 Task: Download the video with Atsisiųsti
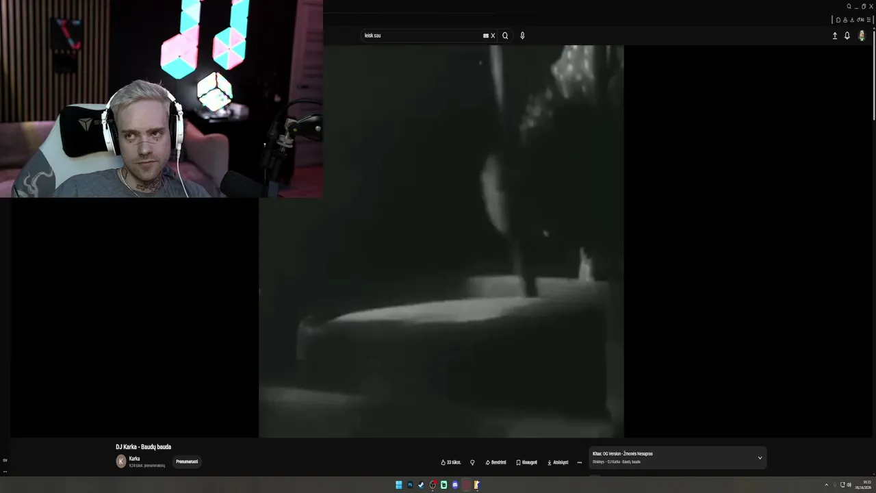pos(558,462)
